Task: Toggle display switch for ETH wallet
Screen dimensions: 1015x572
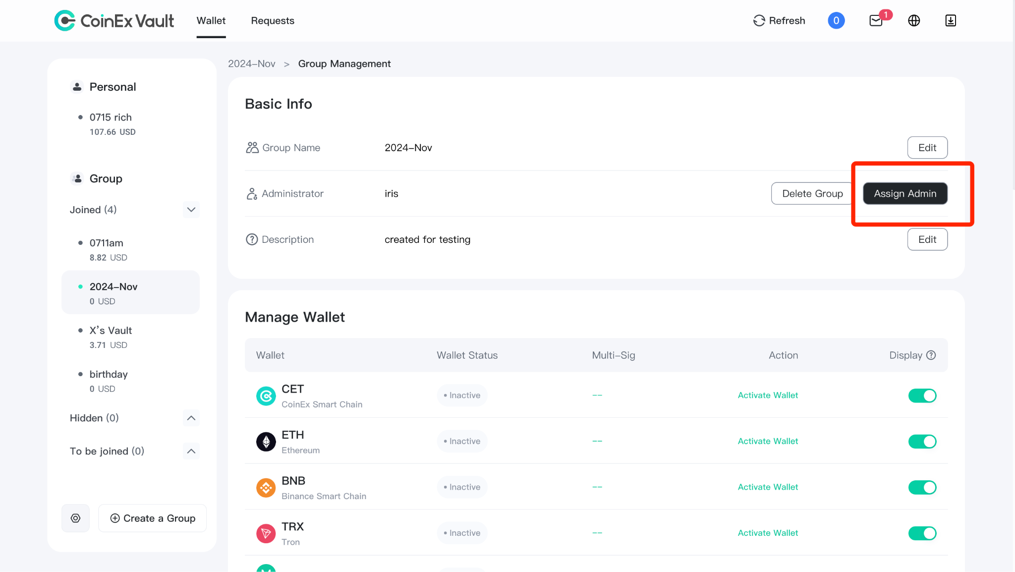Action: click(922, 442)
